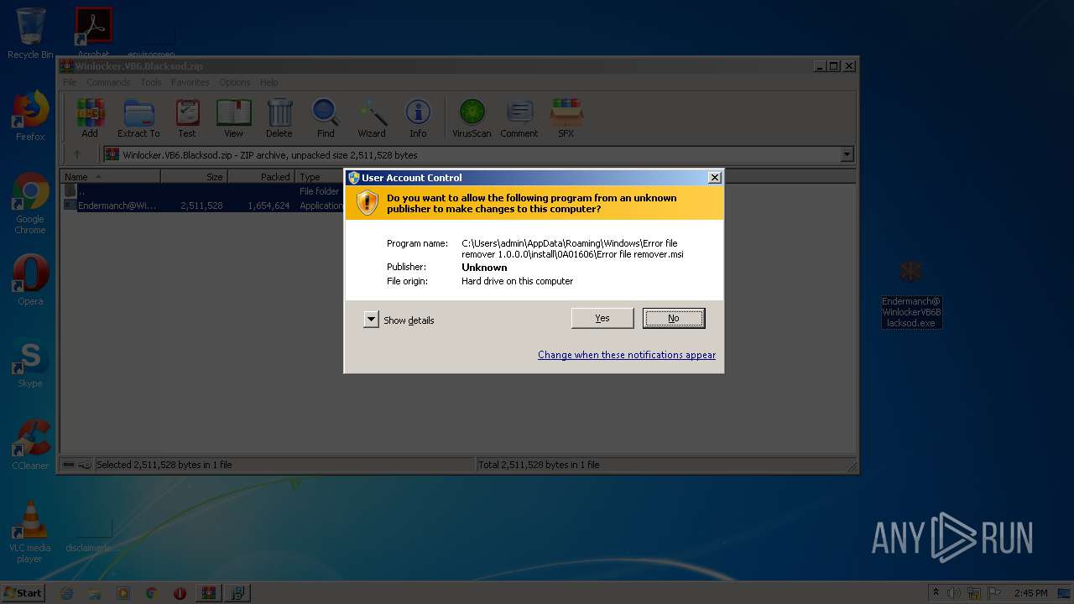Click Internet Explorer taskbar icon
Screen dimensions: 1074x604
tap(67, 593)
